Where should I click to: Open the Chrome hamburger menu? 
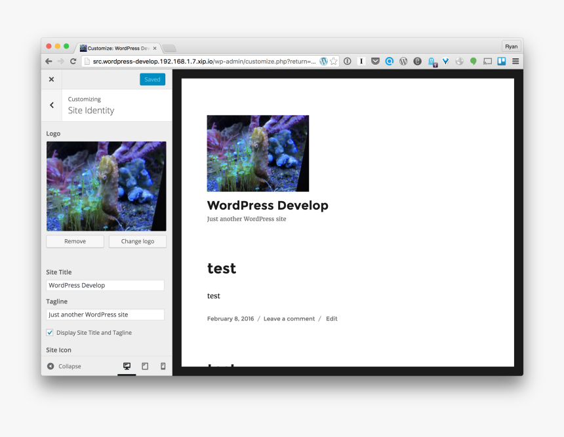[515, 62]
